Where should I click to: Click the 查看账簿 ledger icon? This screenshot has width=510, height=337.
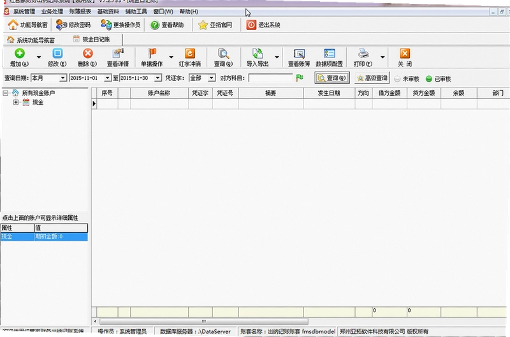tap(299, 54)
